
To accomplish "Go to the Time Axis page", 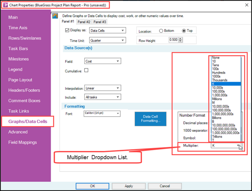I will point(18,28).
